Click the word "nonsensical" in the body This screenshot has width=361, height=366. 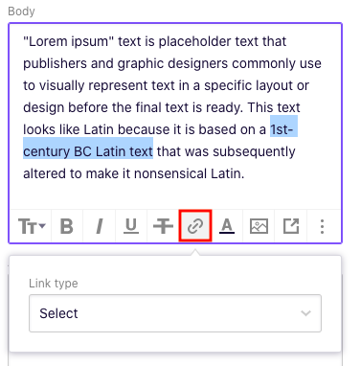click(x=170, y=173)
